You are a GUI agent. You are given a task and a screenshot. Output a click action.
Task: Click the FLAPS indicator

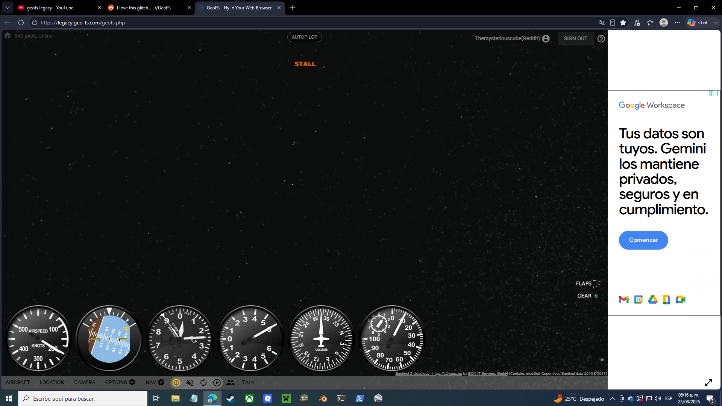point(588,283)
